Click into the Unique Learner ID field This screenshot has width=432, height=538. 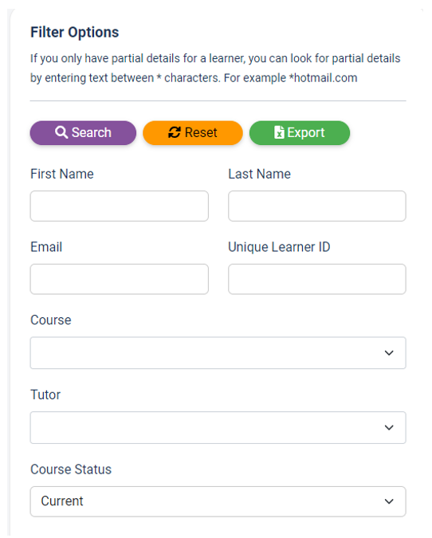(317, 279)
